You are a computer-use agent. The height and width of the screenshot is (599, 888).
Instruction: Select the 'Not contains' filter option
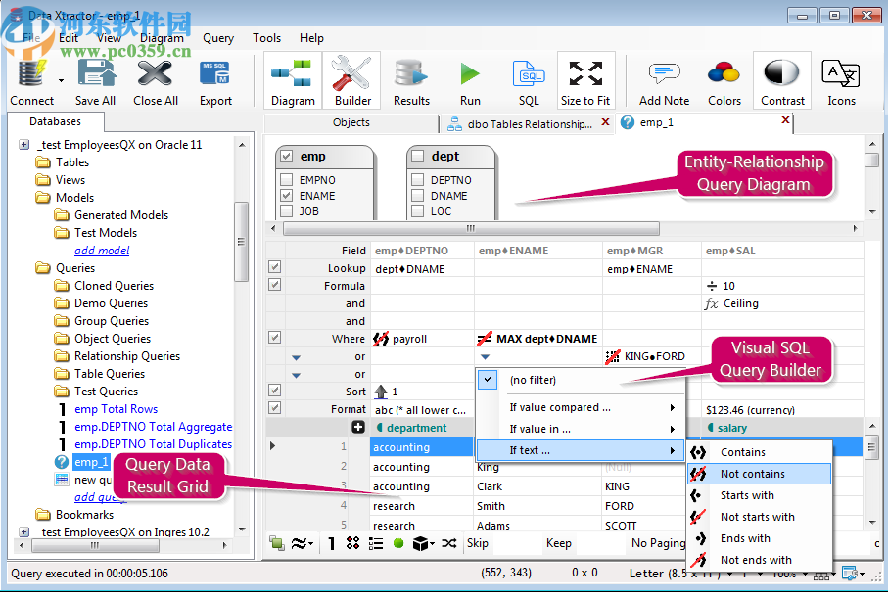click(x=759, y=474)
